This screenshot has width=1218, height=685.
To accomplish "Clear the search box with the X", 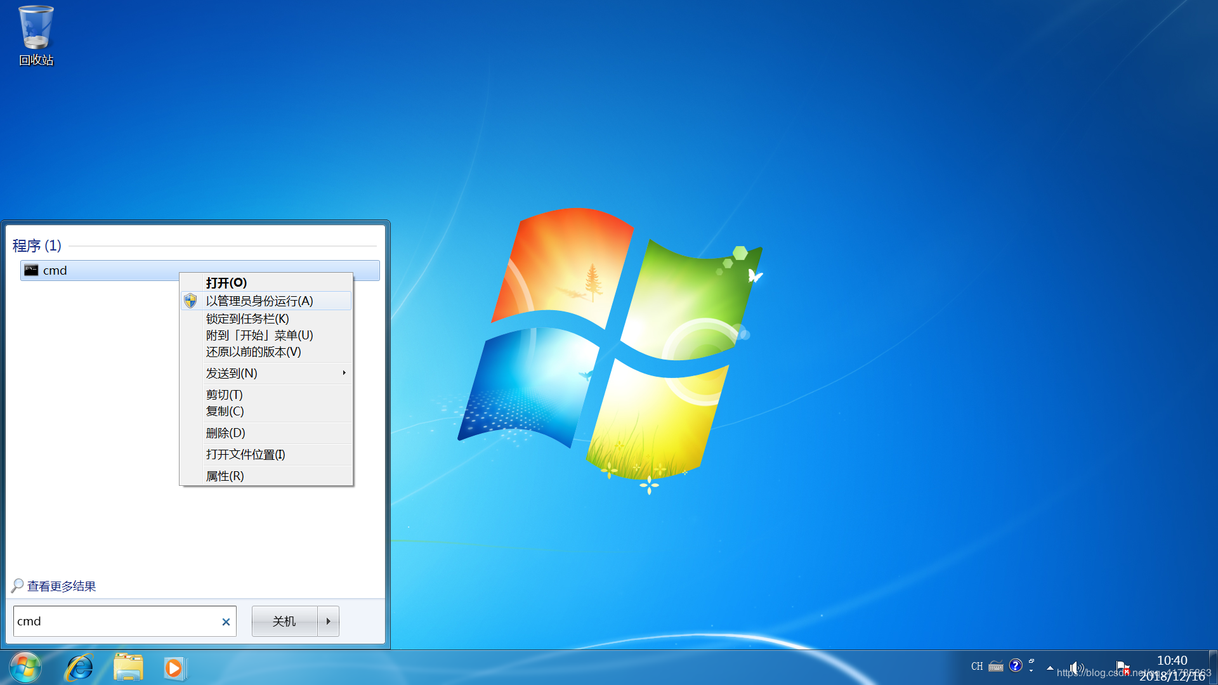I will pos(226,622).
